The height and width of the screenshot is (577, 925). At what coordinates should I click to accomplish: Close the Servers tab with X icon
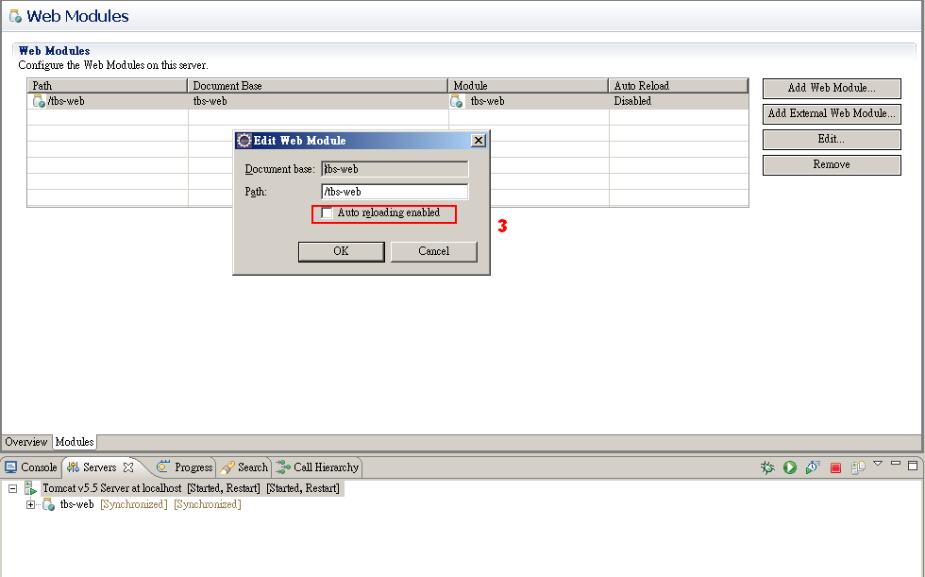(128, 467)
